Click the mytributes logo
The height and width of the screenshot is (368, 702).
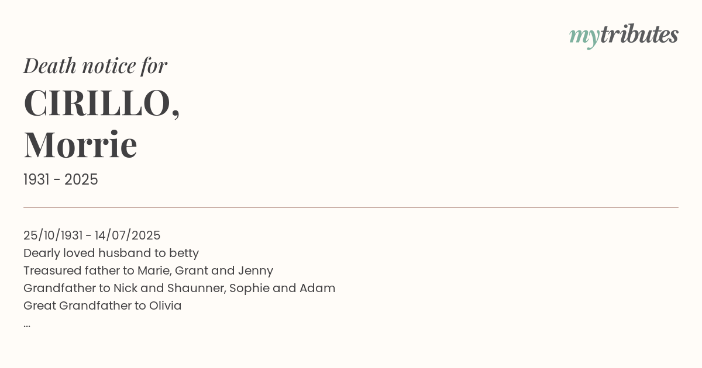(x=624, y=36)
